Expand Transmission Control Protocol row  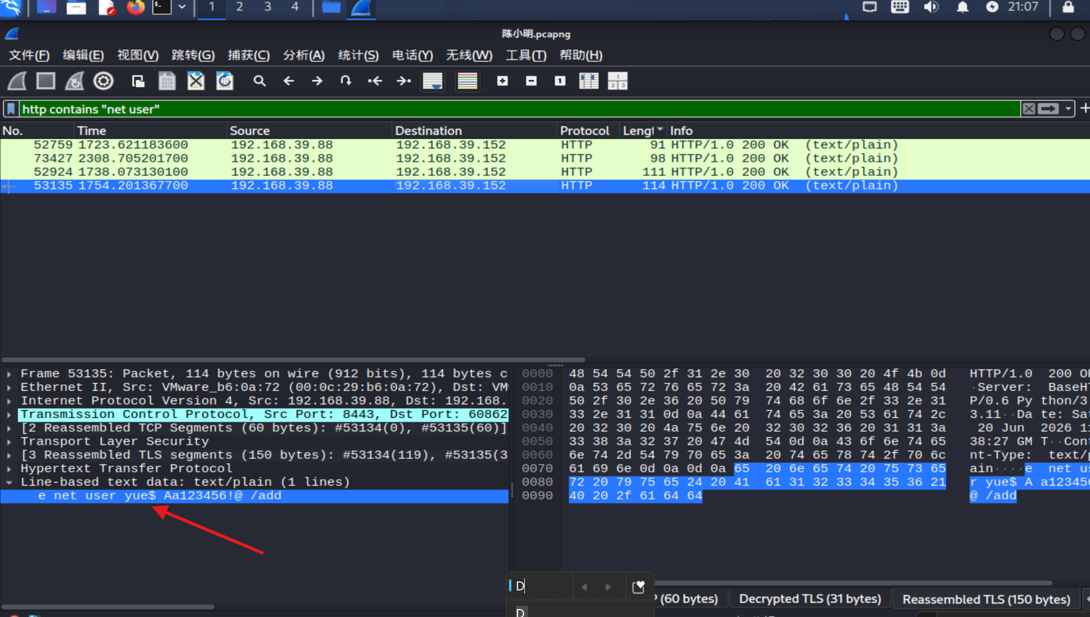[x=9, y=415]
